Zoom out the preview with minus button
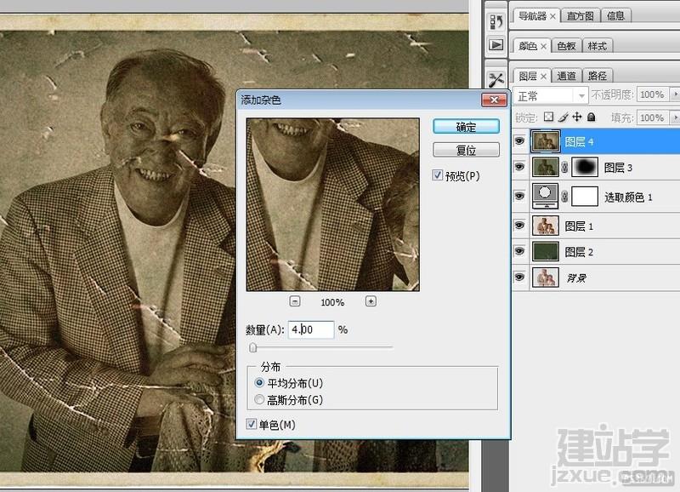The width and height of the screenshot is (680, 492). pyautogui.click(x=294, y=301)
